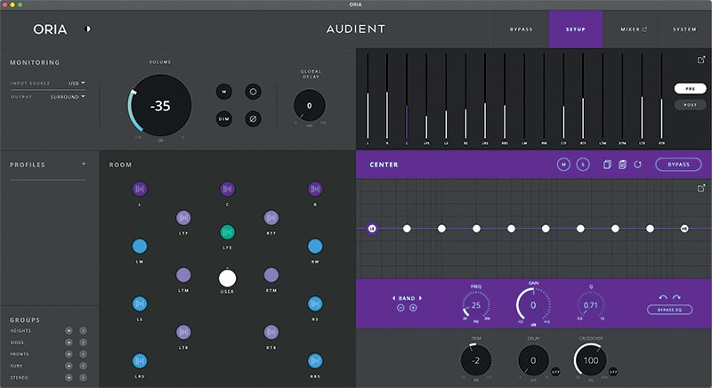Image resolution: width=712 pixels, height=388 pixels.
Task: Click the Volume knob showing -35
Action: (160, 105)
